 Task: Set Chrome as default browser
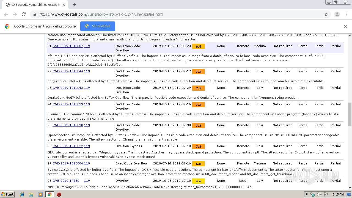coord(98,26)
